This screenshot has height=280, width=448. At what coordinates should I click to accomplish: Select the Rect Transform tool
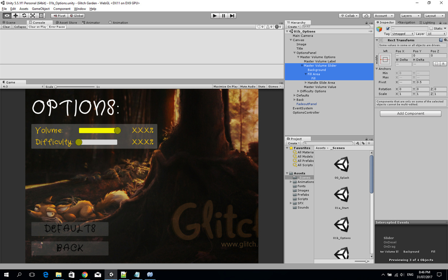point(41,16)
